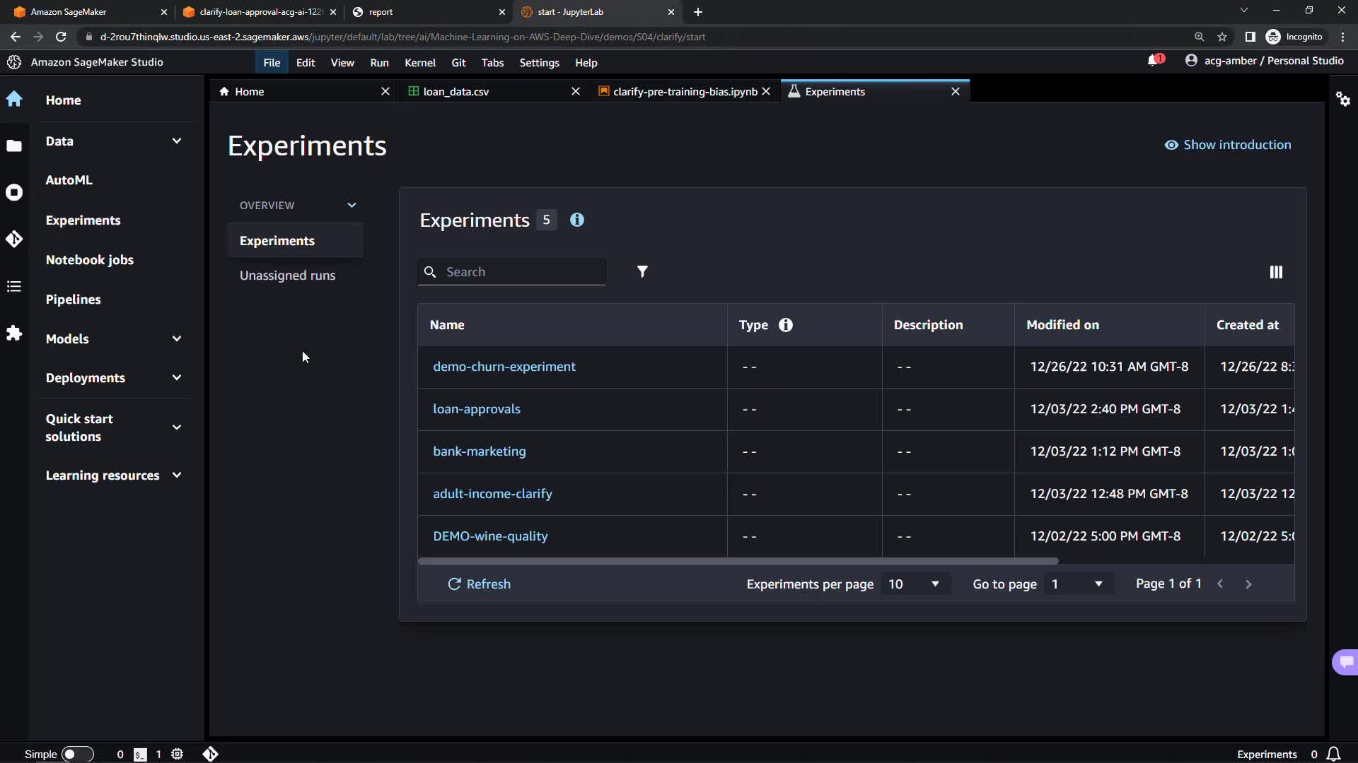The width and height of the screenshot is (1358, 763).
Task: Open running terminals and kernels icon
Action: tap(14, 193)
